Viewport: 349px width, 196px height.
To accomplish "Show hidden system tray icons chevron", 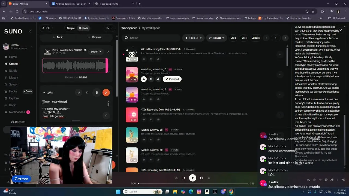I will tap(303, 192).
